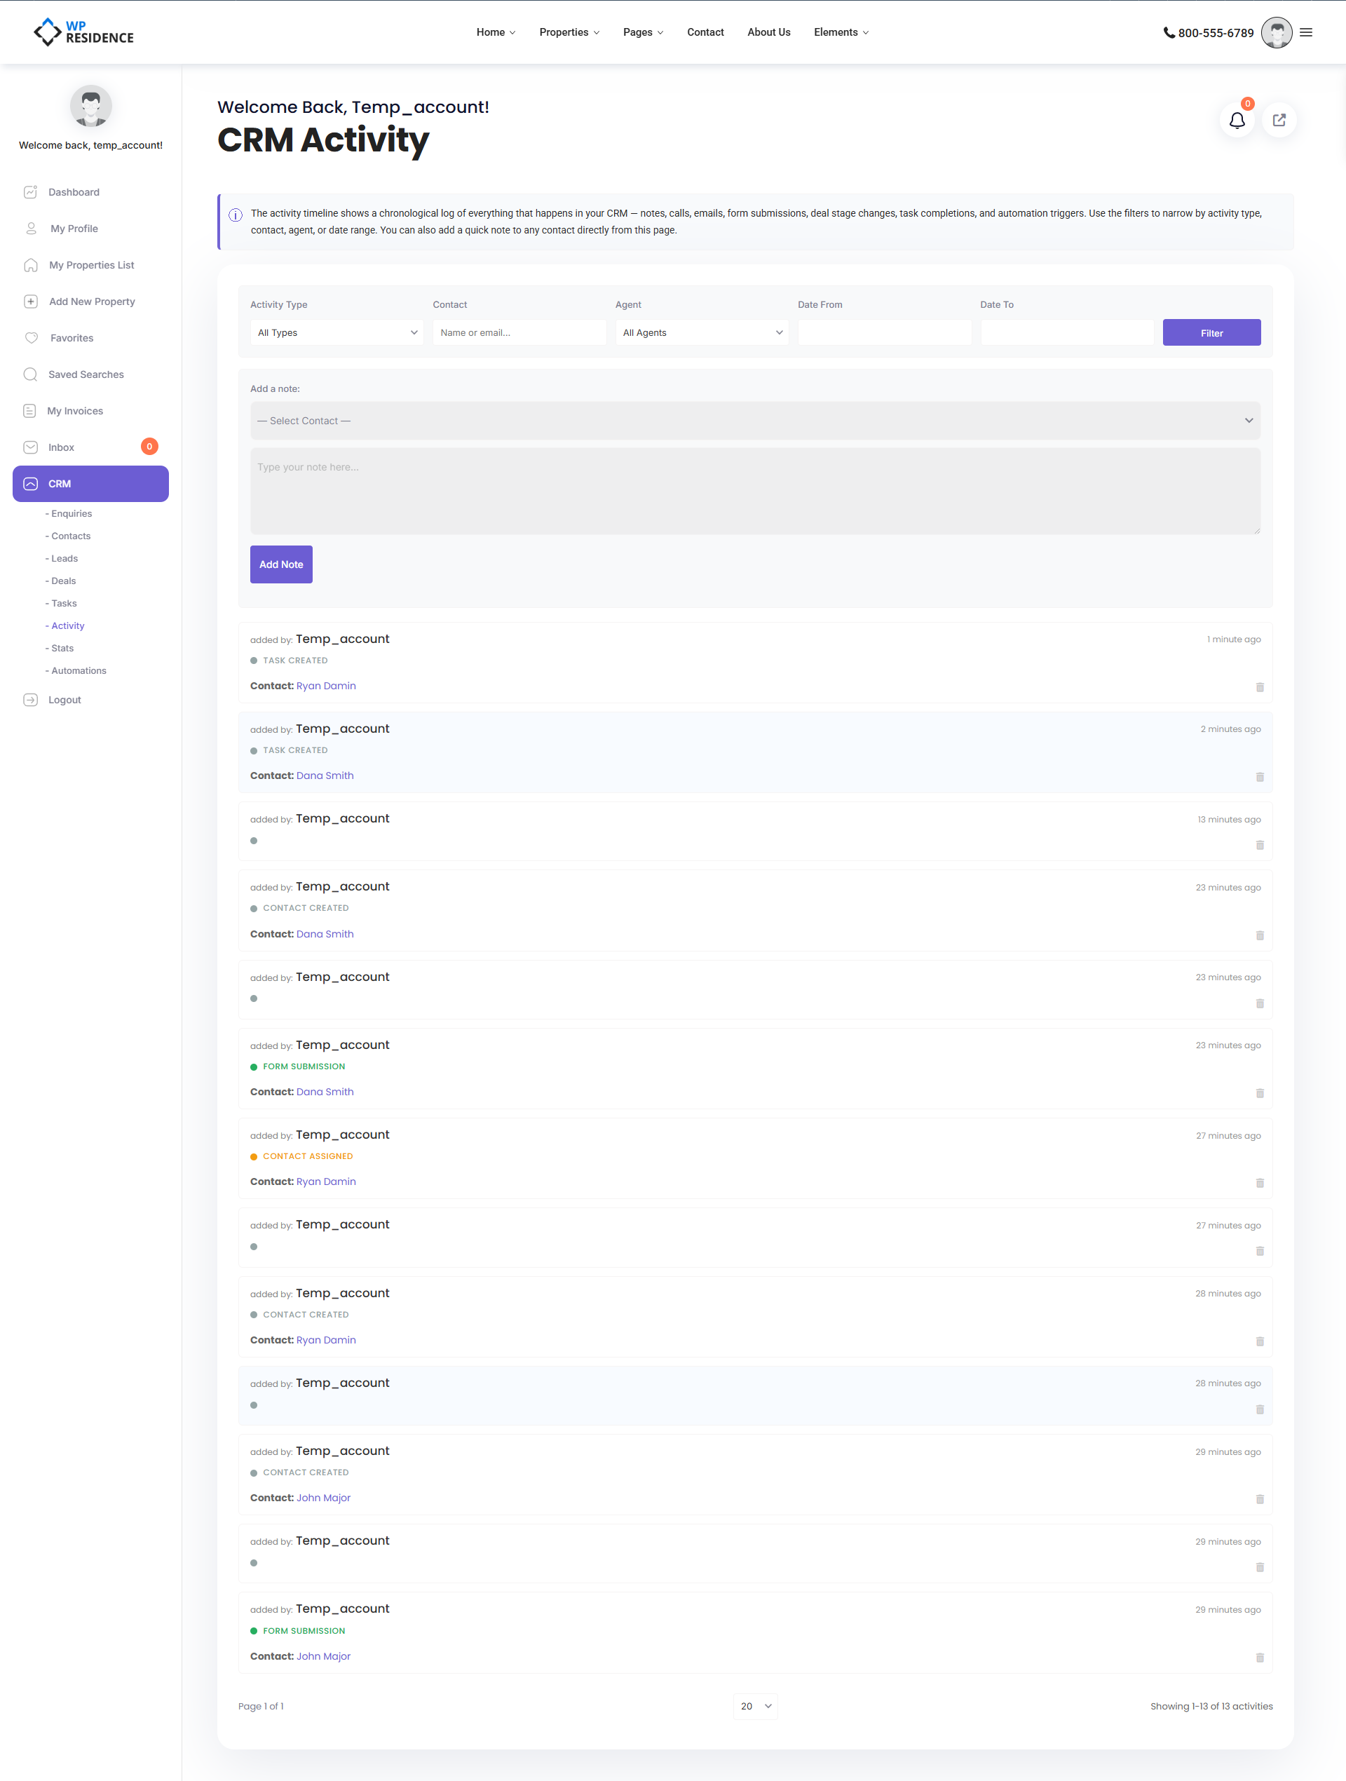Click the Favorites heart icon in the sidebar
Viewport: 1346px width, 1781px height.
(32, 338)
